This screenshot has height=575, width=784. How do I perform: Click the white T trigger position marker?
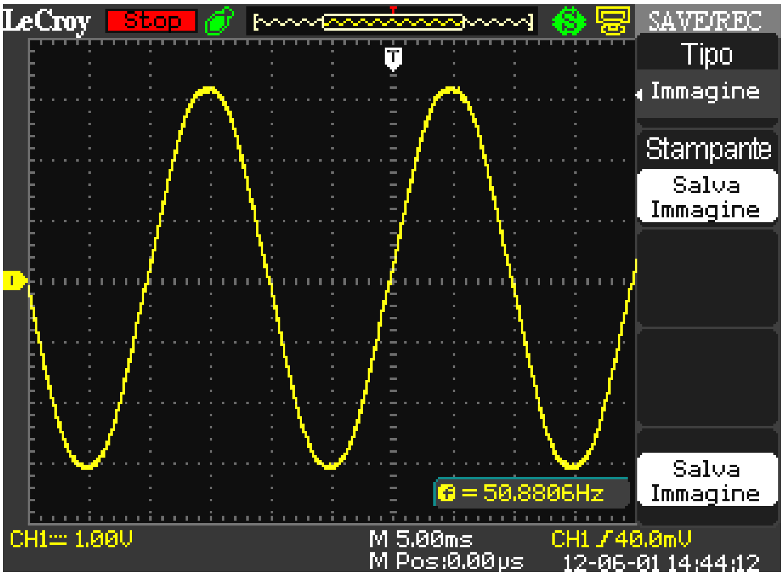[x=393, y=58]
